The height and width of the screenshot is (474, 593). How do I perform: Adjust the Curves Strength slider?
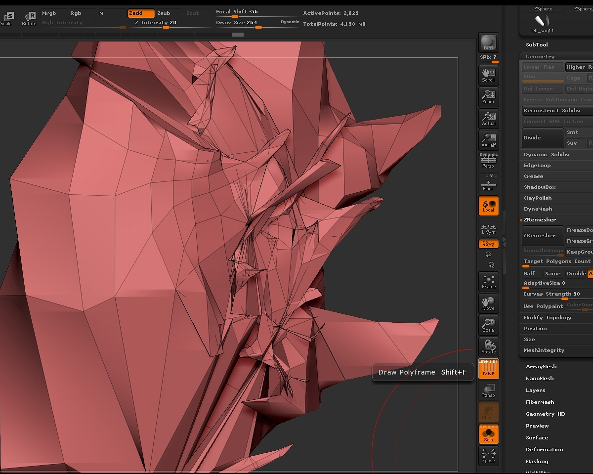(x=557, y=295)
